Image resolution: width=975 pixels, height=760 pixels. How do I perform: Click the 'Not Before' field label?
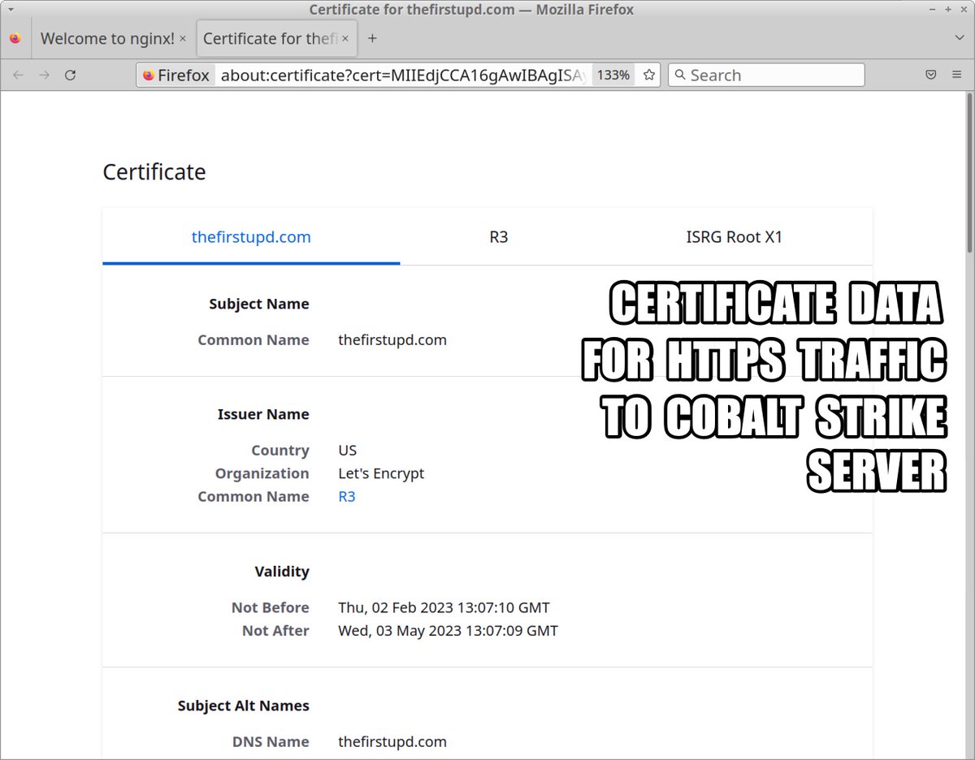coord(271,607)
